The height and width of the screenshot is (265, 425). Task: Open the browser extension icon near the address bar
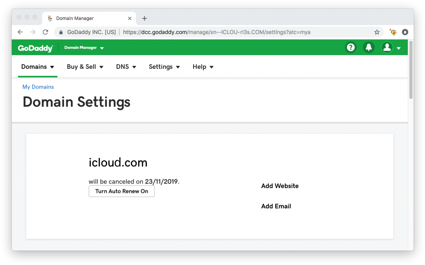tap(392, 32)
